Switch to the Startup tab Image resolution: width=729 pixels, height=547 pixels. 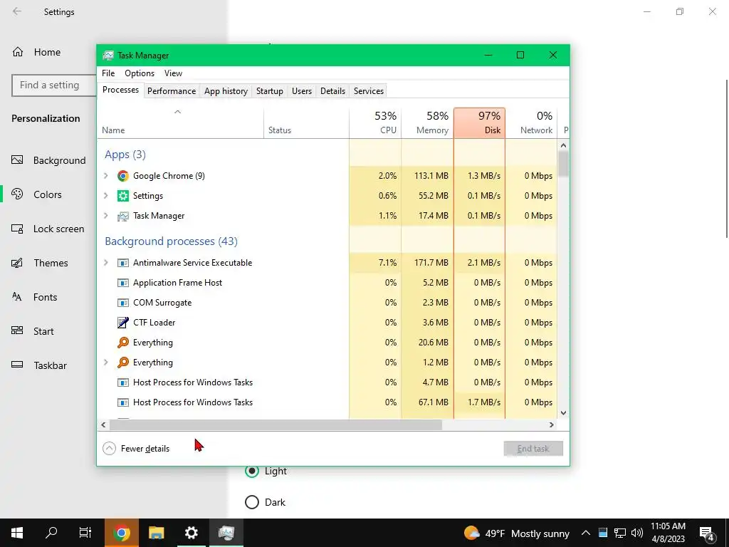[270, 91]
